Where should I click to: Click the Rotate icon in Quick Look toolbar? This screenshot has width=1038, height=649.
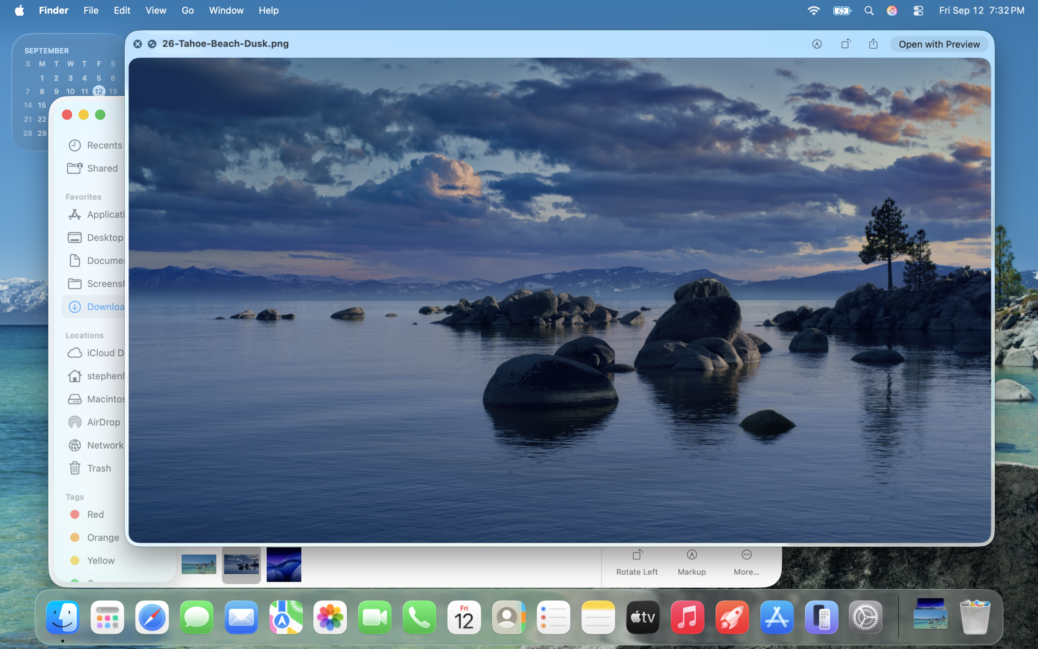pyautogui.click(x=845, y=44)
